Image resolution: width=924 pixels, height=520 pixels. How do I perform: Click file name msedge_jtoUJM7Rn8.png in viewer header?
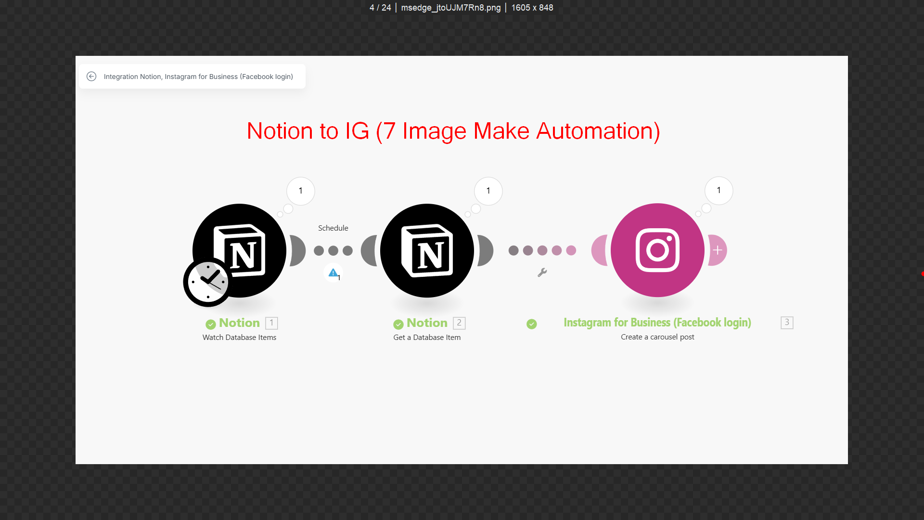click(x=451, y=8)
